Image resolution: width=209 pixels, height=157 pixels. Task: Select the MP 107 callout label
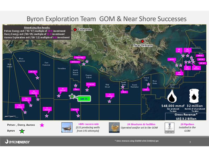(202, 63)
